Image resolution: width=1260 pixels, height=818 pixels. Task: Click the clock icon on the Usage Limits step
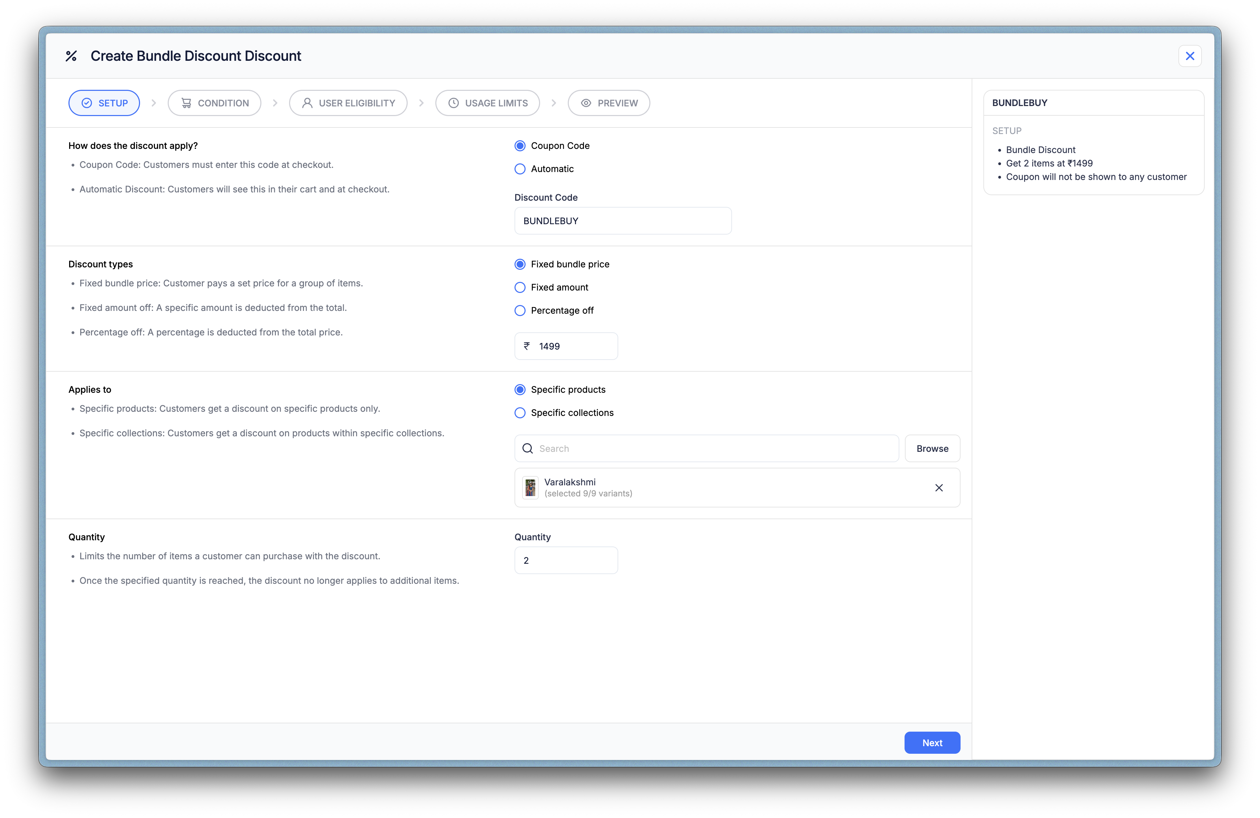pos(453,103)
